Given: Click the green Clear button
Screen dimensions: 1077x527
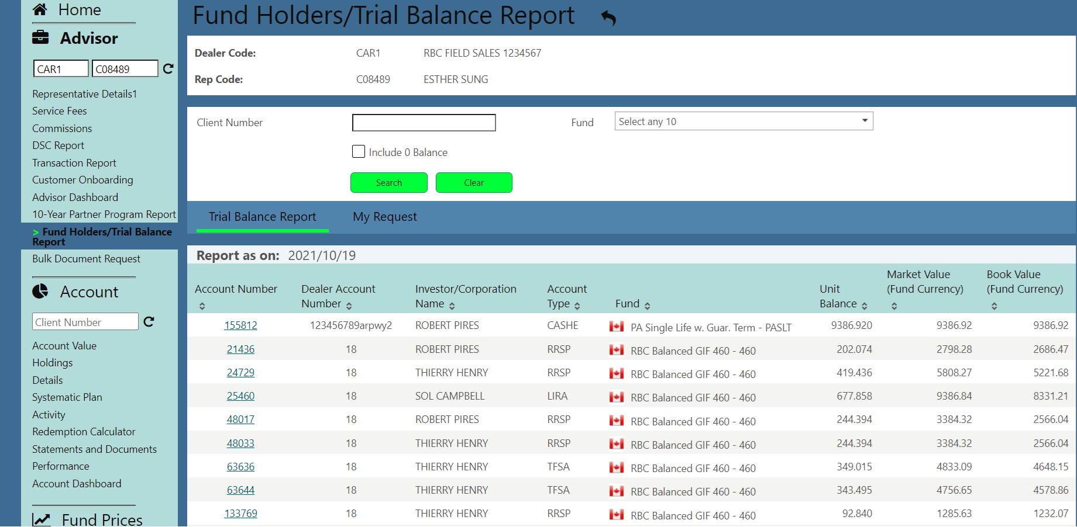Looking at the screenshot, I should pyautogui.click(x=474, y=182).
